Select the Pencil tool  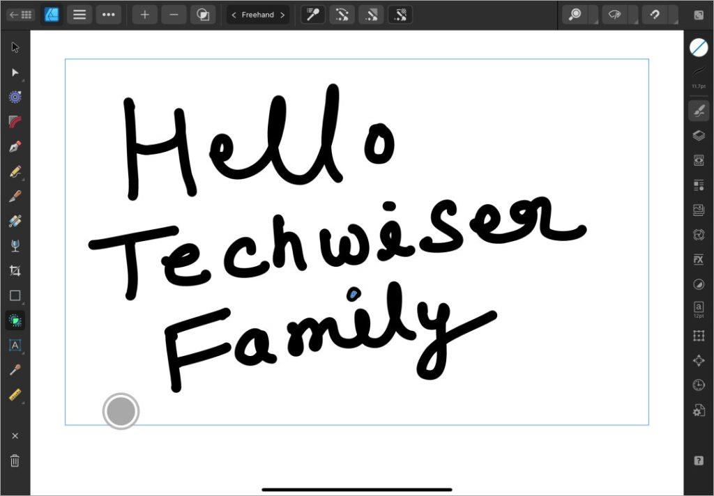click(x=15, y=171)
